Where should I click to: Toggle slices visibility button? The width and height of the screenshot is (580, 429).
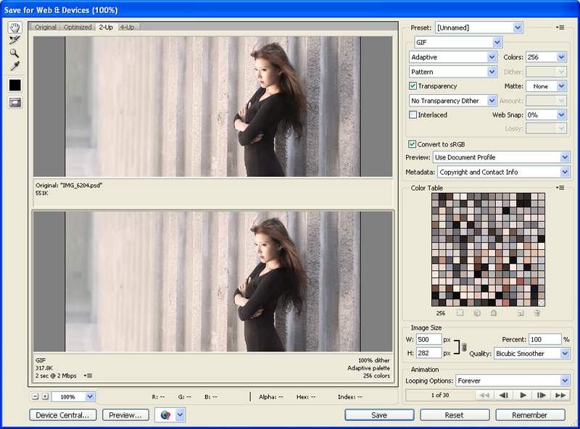pyautogui.click(x=14, y=102)
